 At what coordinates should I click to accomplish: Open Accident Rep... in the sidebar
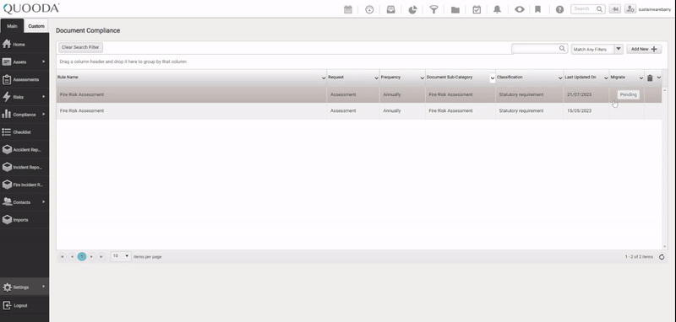click(25, 149)
